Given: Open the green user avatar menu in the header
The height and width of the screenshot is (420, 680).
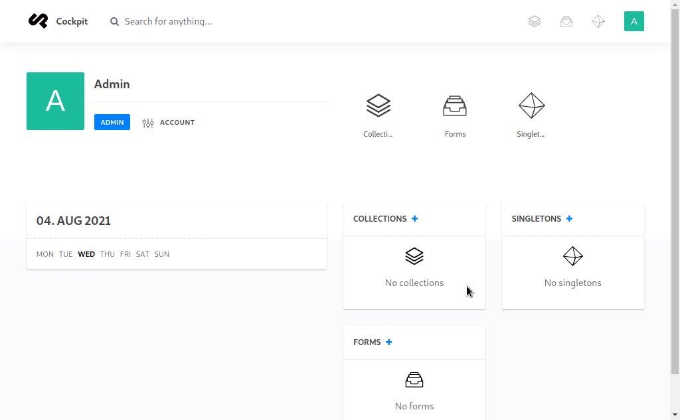Looking at the screenshot, I should (634, 21).
